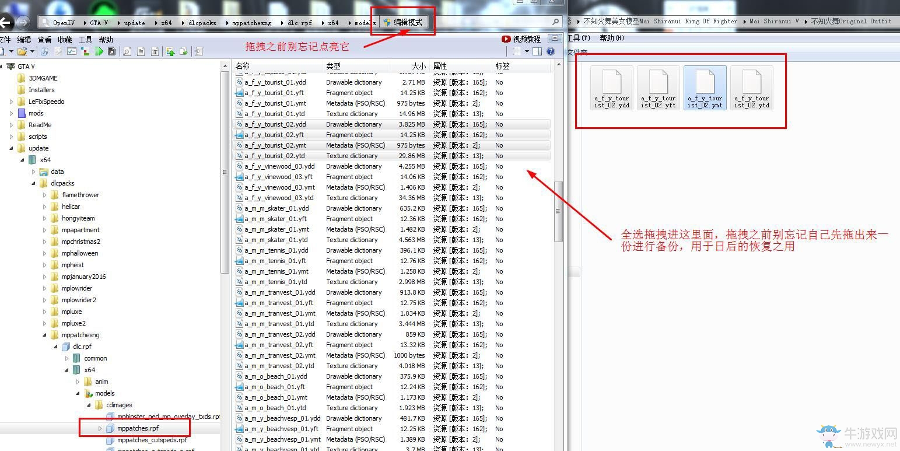
Task: Select a_f_y_tourist_02.yft thumbnail in Explorer
Action: (659, 88)
